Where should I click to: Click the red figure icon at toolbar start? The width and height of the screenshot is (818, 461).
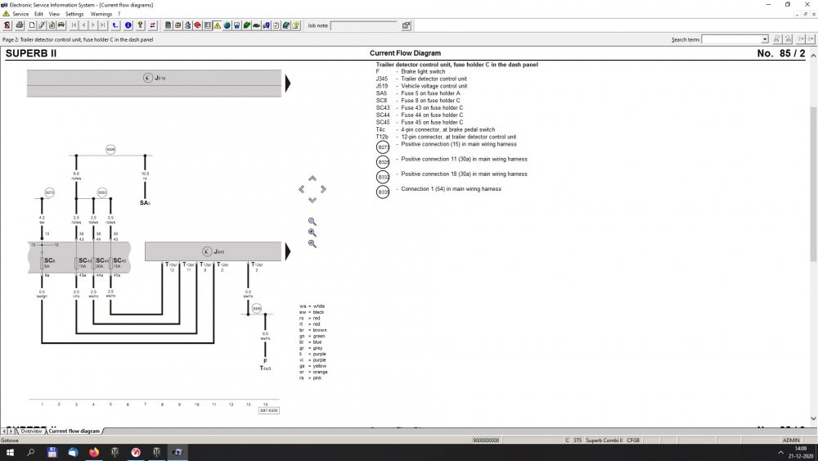coord(7,25)
